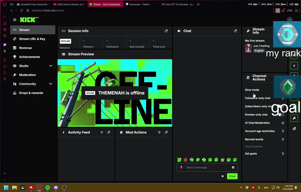Click the English language tag
The image size is (301, 192).
coord(259,51)
